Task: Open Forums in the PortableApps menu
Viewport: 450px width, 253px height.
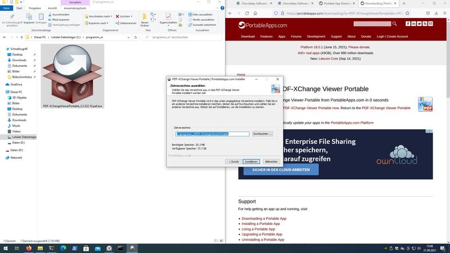Action: tap(296, 37)
